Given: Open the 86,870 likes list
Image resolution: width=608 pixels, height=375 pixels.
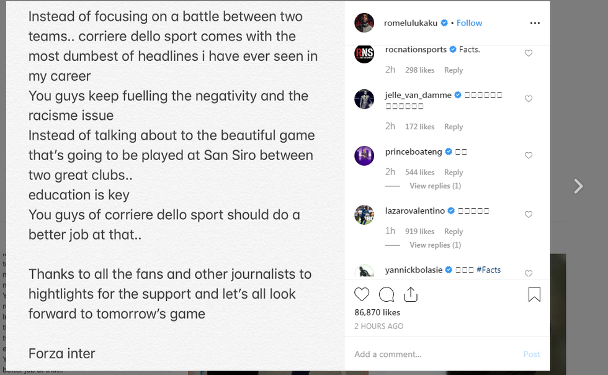Looking at the screenshot, I should 377,312.
